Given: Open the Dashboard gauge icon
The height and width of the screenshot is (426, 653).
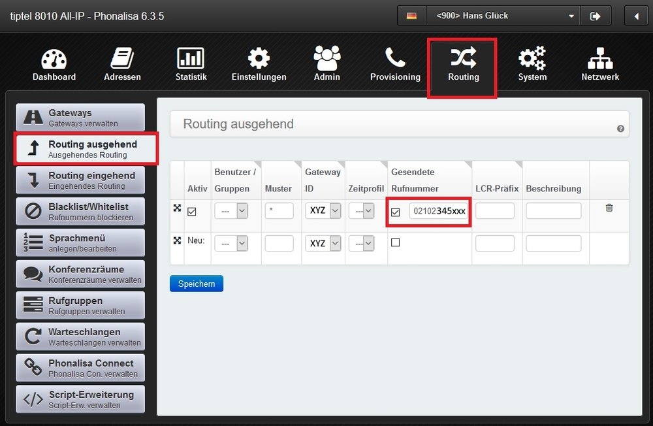Looking at the screenshot, I should 54,59.
